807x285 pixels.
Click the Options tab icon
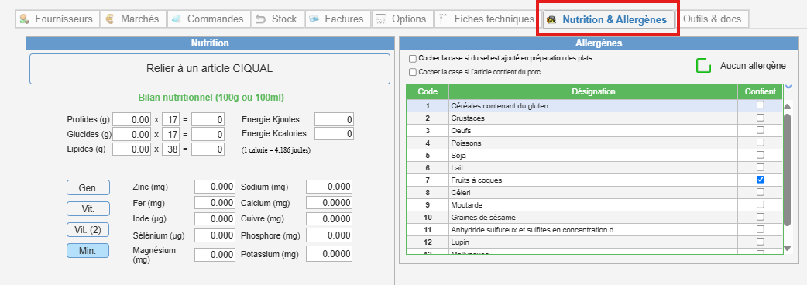[x=381, y=19]
